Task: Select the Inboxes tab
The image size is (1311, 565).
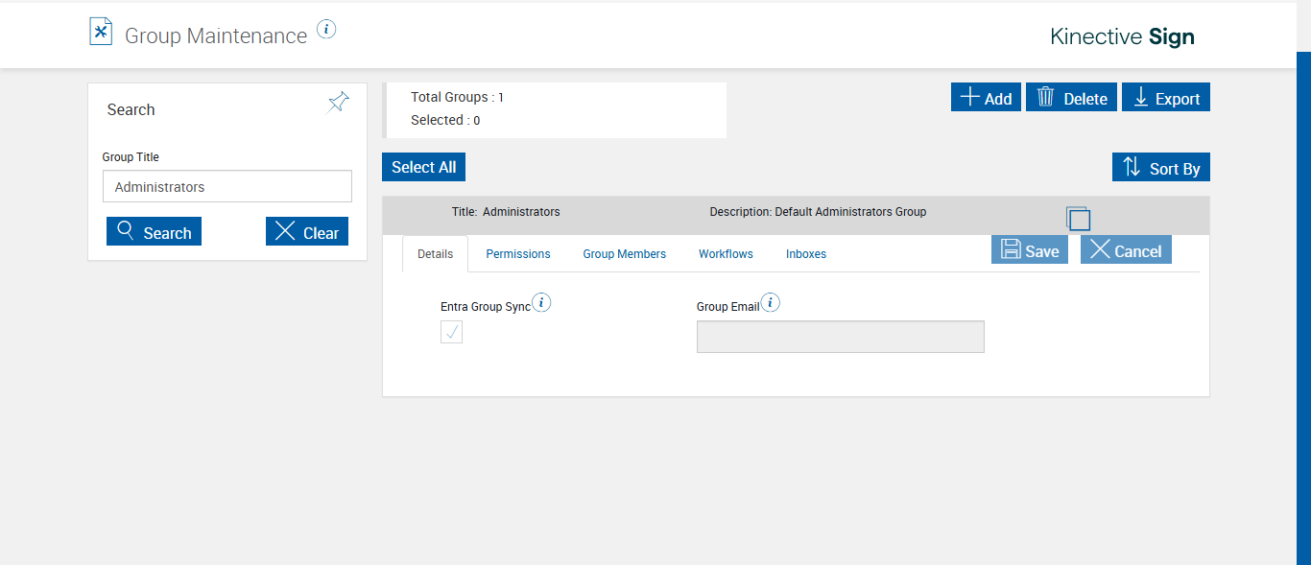Action: pos(806,254)
